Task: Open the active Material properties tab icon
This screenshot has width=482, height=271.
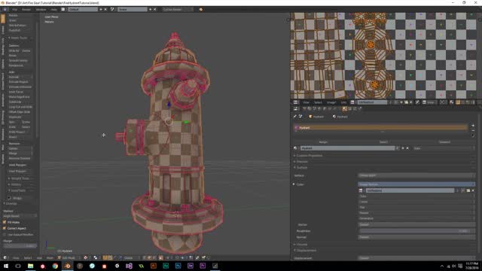Action: [x=345, y=108]
